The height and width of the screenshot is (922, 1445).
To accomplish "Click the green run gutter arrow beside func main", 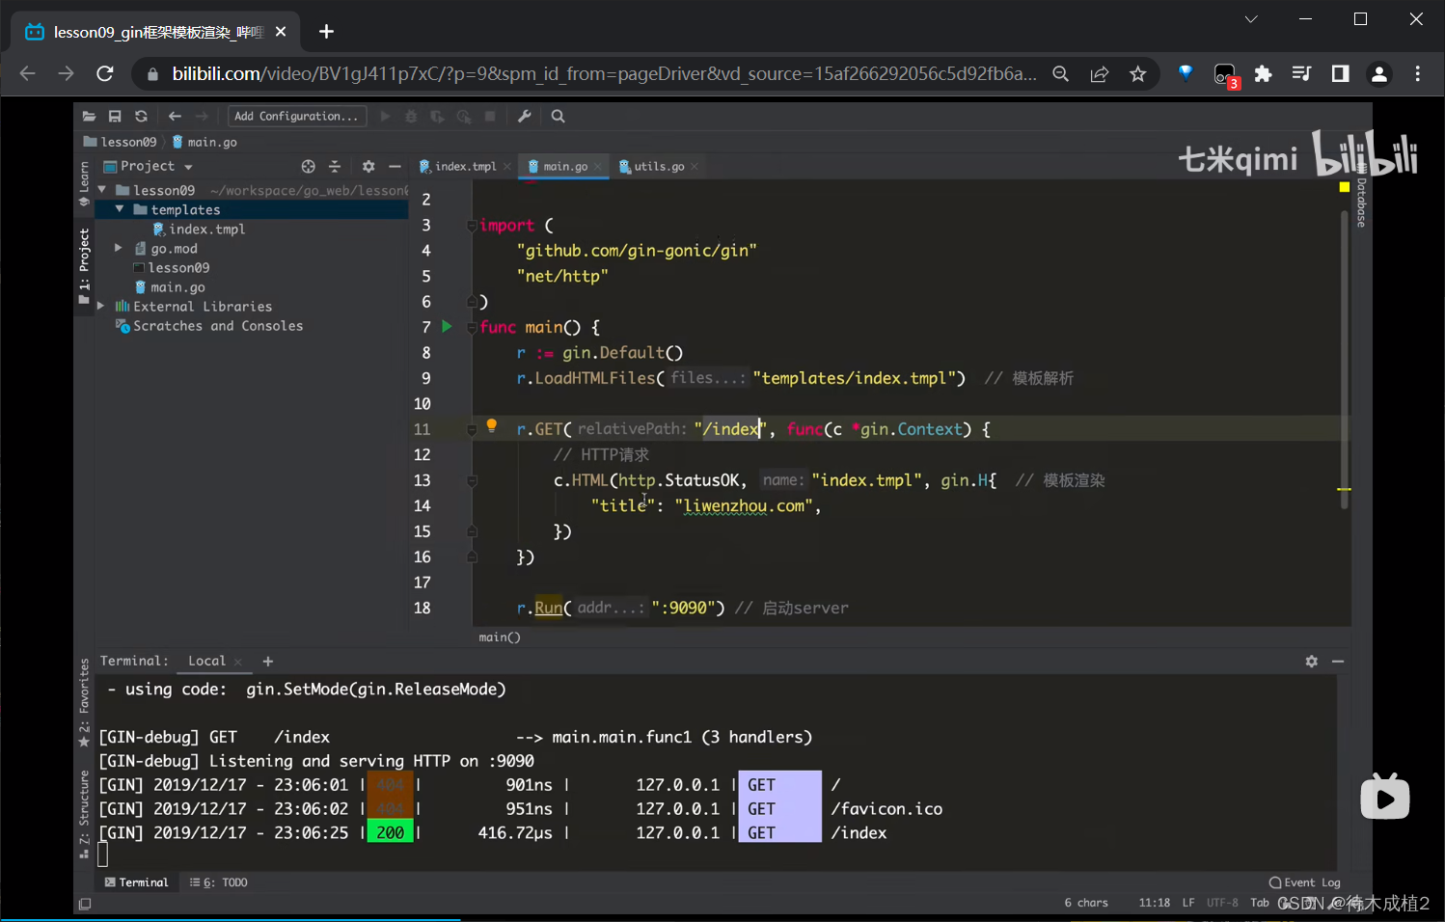I will point(447,327).
